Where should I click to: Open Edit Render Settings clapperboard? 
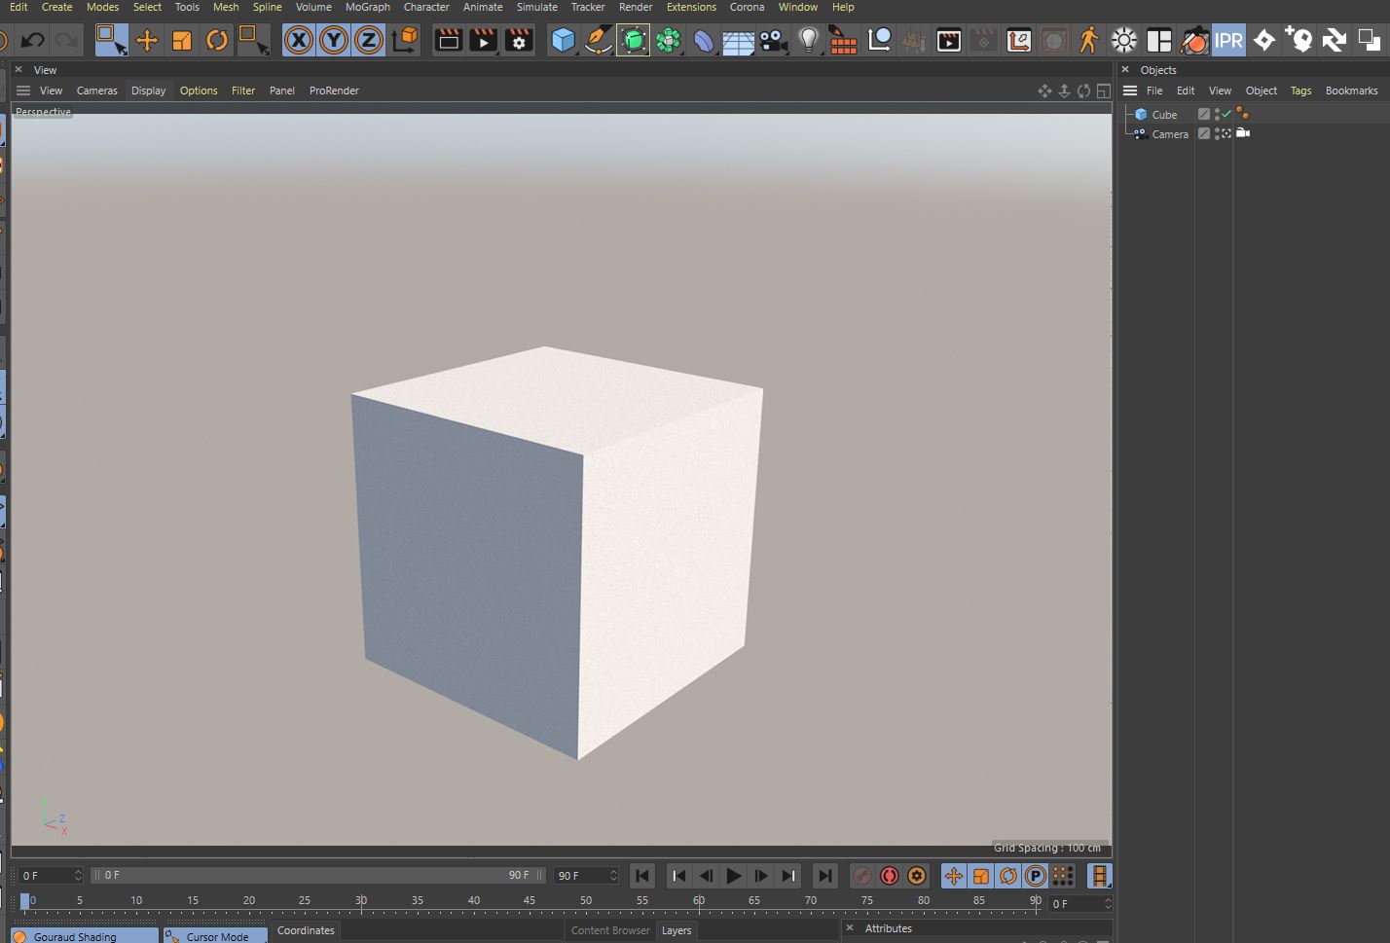coord(519,40)
